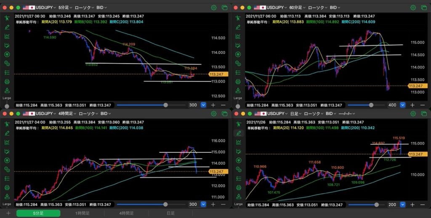Switch to the 4時間足 bottom tab
Screen dimensions: 431x218
(126, 213)
